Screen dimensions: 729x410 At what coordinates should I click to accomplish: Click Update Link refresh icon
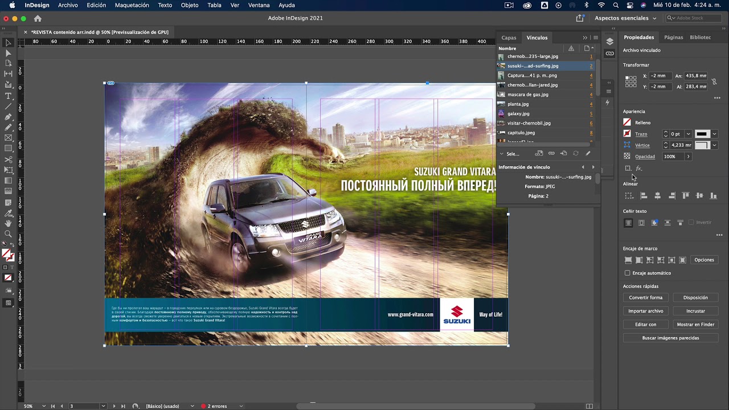(576, 153)
